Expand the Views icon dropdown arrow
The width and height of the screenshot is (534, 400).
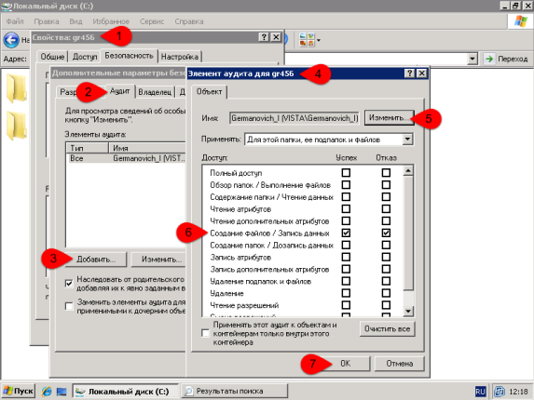[319, 40]
